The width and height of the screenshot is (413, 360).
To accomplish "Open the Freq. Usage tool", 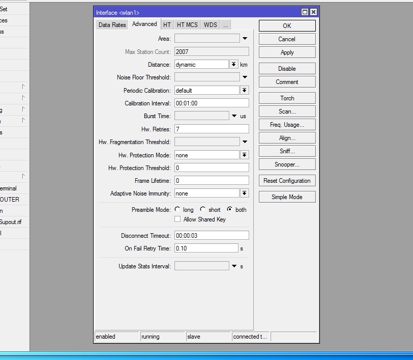I will click(287, 125).
